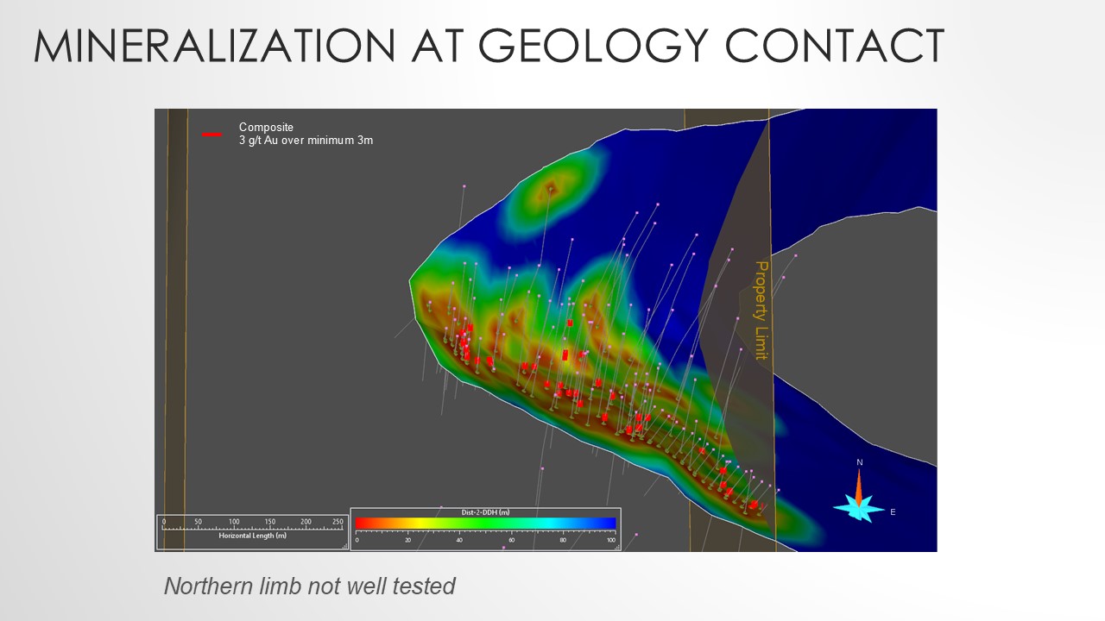Click the resize grip on Dist-2-DDH legend

[x=616, y=546]
